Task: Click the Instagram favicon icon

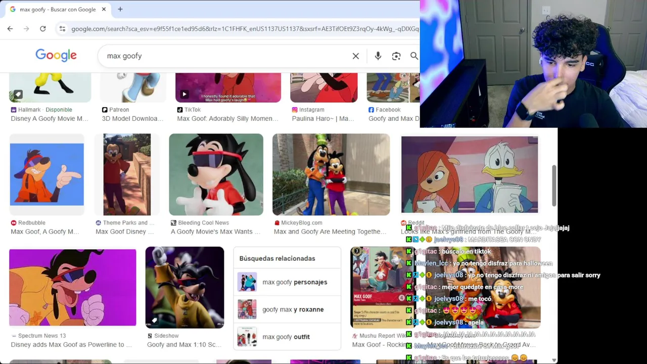Action: pos(295,110)
